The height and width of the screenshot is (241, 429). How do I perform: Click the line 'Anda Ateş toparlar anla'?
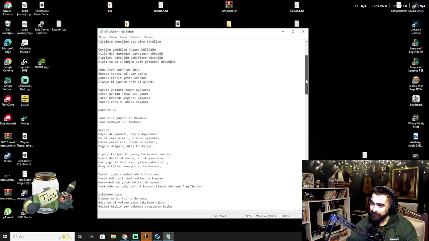[x=119, y=70]
